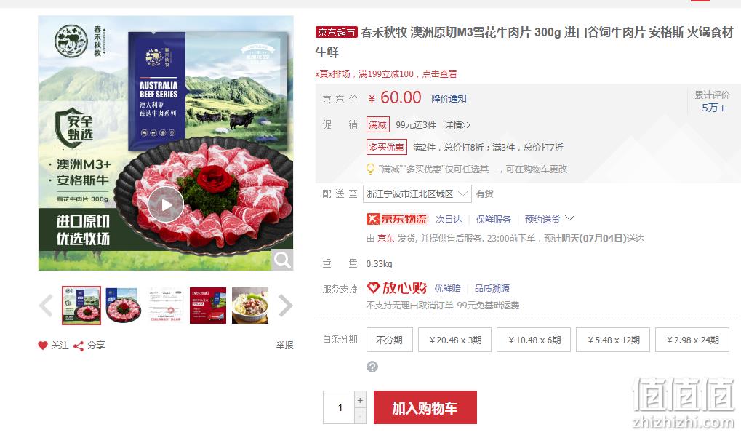Open delivery region dropdown 浙江宁波市江北区城区

[x=417, y=193]
